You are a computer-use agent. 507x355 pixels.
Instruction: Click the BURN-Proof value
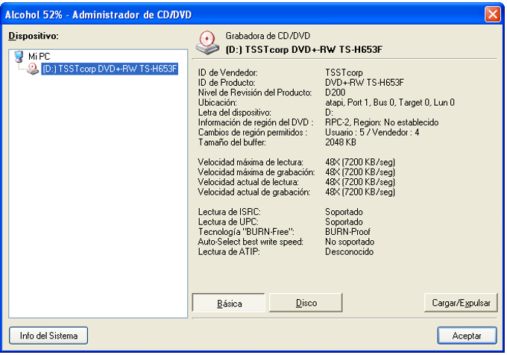click(347, 232)
